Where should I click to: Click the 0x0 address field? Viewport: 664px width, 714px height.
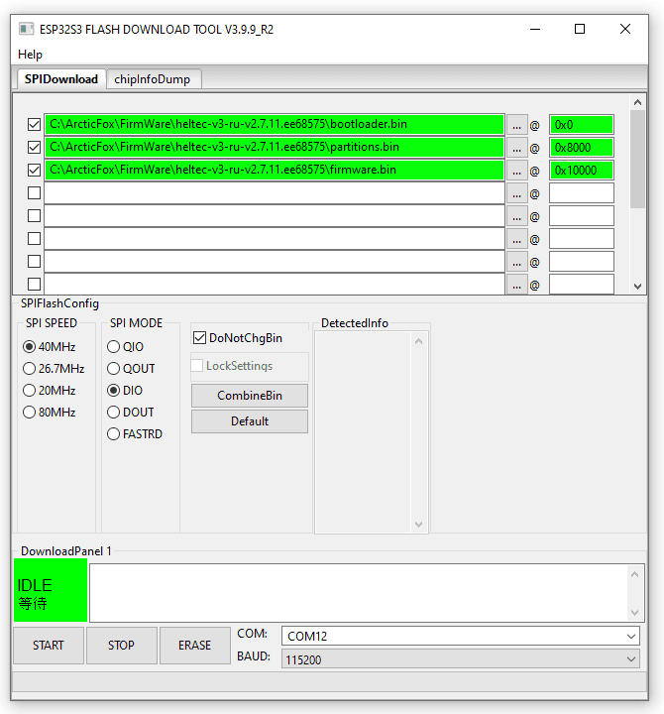(x=582, y=125)
